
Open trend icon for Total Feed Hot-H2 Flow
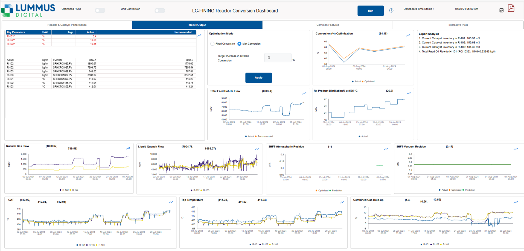(304, 93)
